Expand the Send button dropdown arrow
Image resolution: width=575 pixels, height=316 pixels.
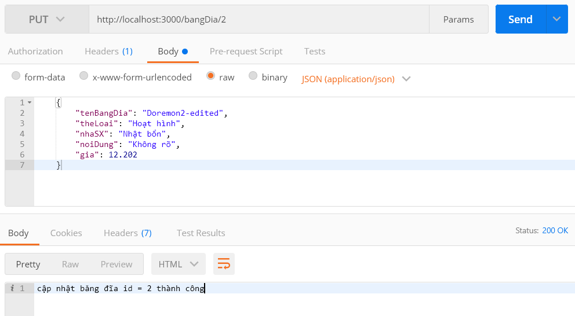(556, 19)
